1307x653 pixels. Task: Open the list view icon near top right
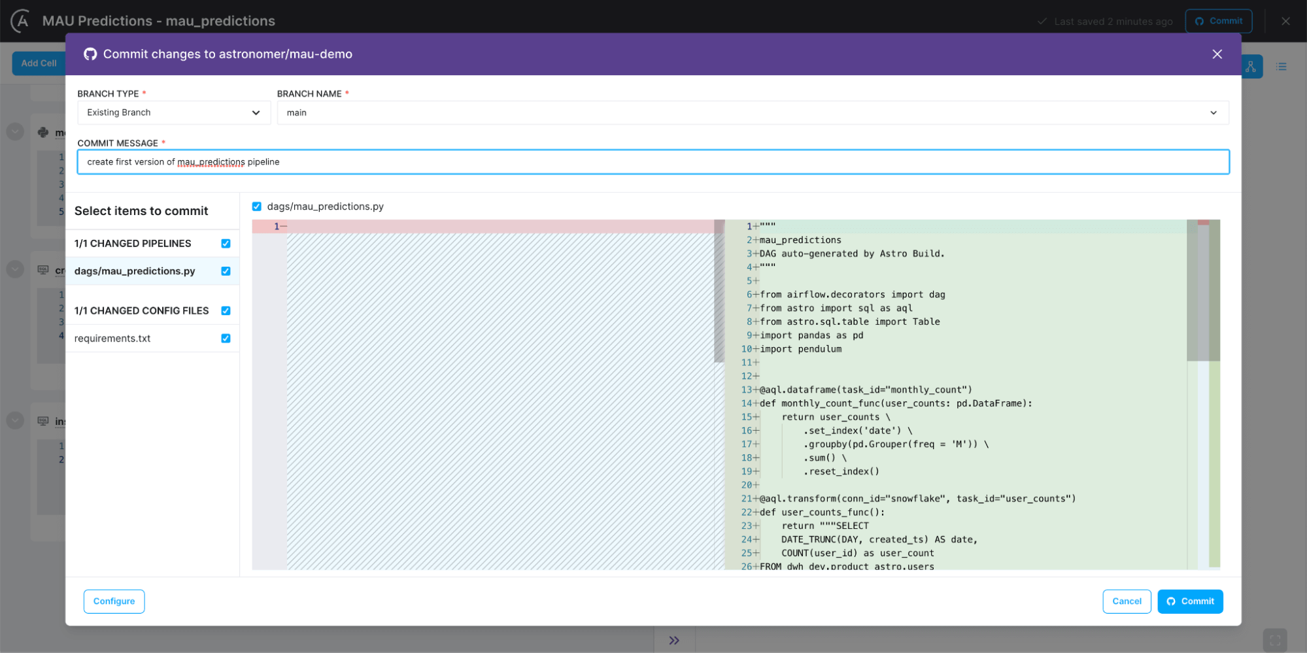[1282, 66]
